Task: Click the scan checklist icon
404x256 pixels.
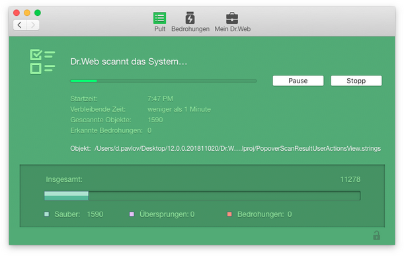Action: 42,62
